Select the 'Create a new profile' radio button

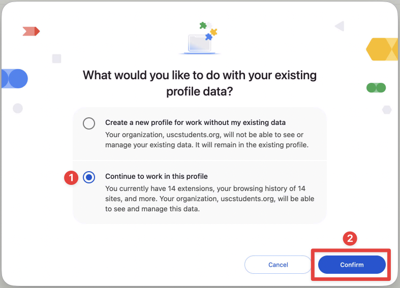89,123
